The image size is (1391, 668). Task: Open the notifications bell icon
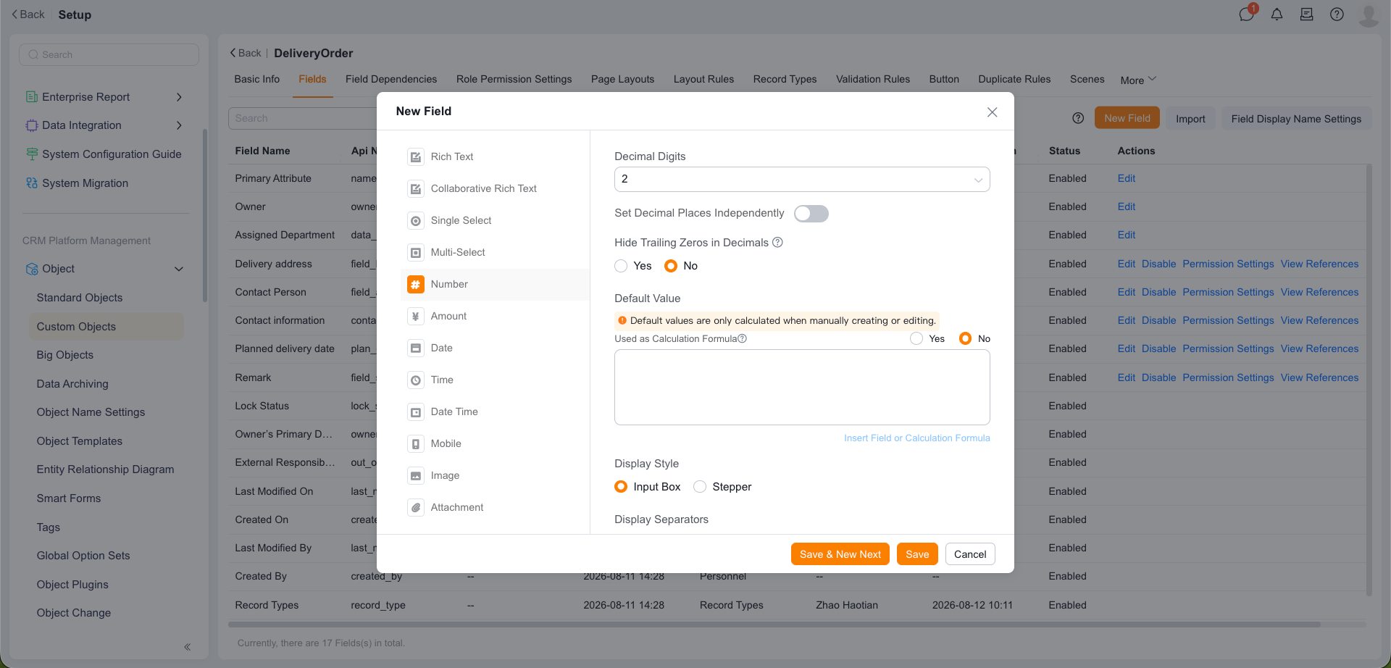click(x=1277, y=14)
